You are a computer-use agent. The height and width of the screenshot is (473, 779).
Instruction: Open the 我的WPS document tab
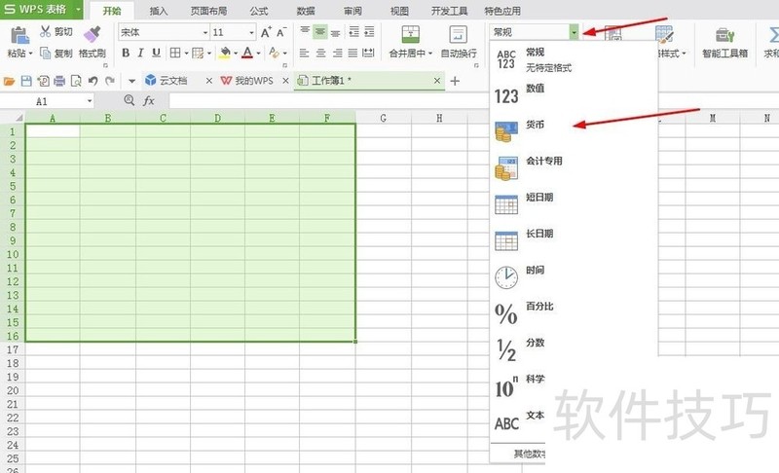point(253,81)
